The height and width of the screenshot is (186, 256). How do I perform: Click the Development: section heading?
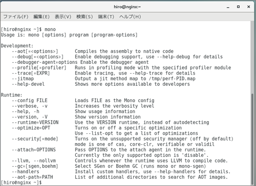(x=17, y=45)
